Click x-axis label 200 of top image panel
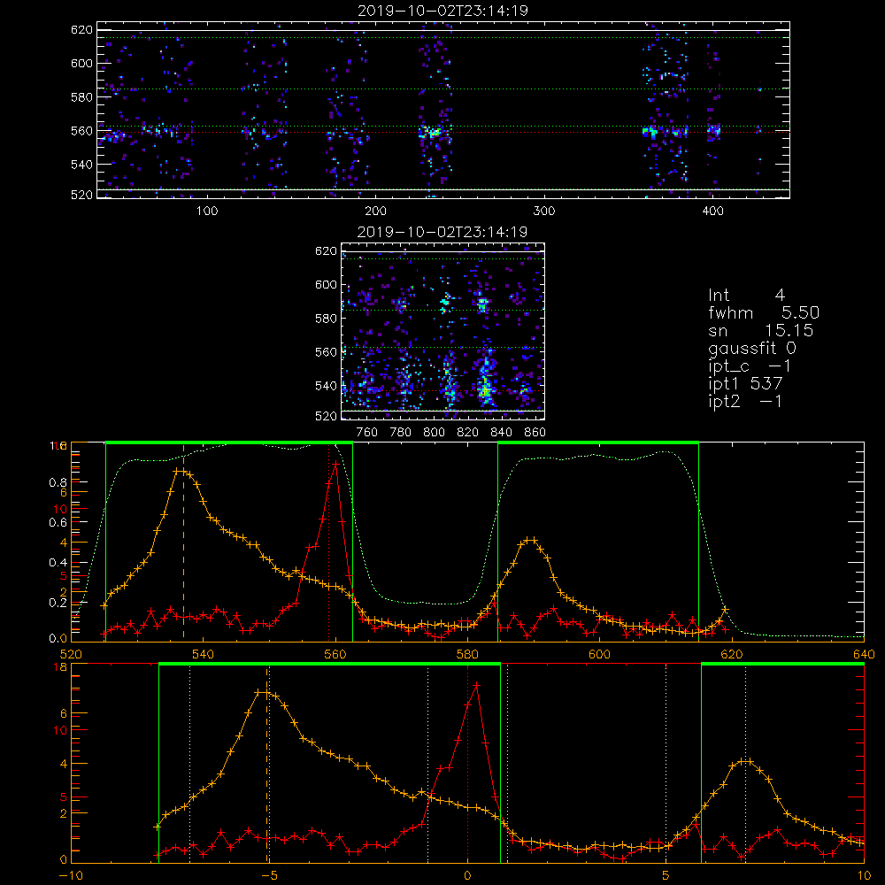The image size is (885, 885). (375, 212)
